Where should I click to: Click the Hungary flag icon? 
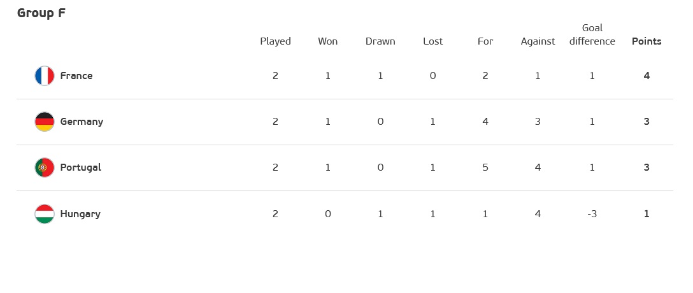tap(45, 214)
